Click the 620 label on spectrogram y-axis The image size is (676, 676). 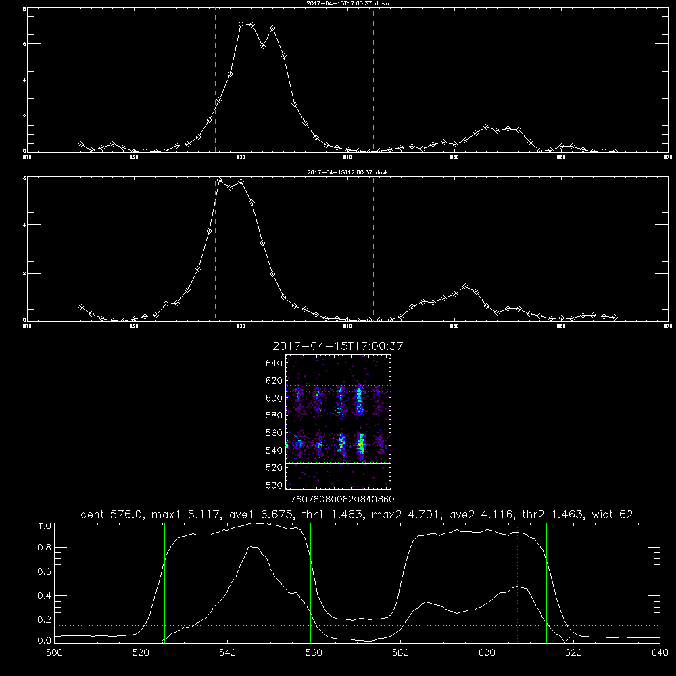pyautogui.click(x=274, y=381)
